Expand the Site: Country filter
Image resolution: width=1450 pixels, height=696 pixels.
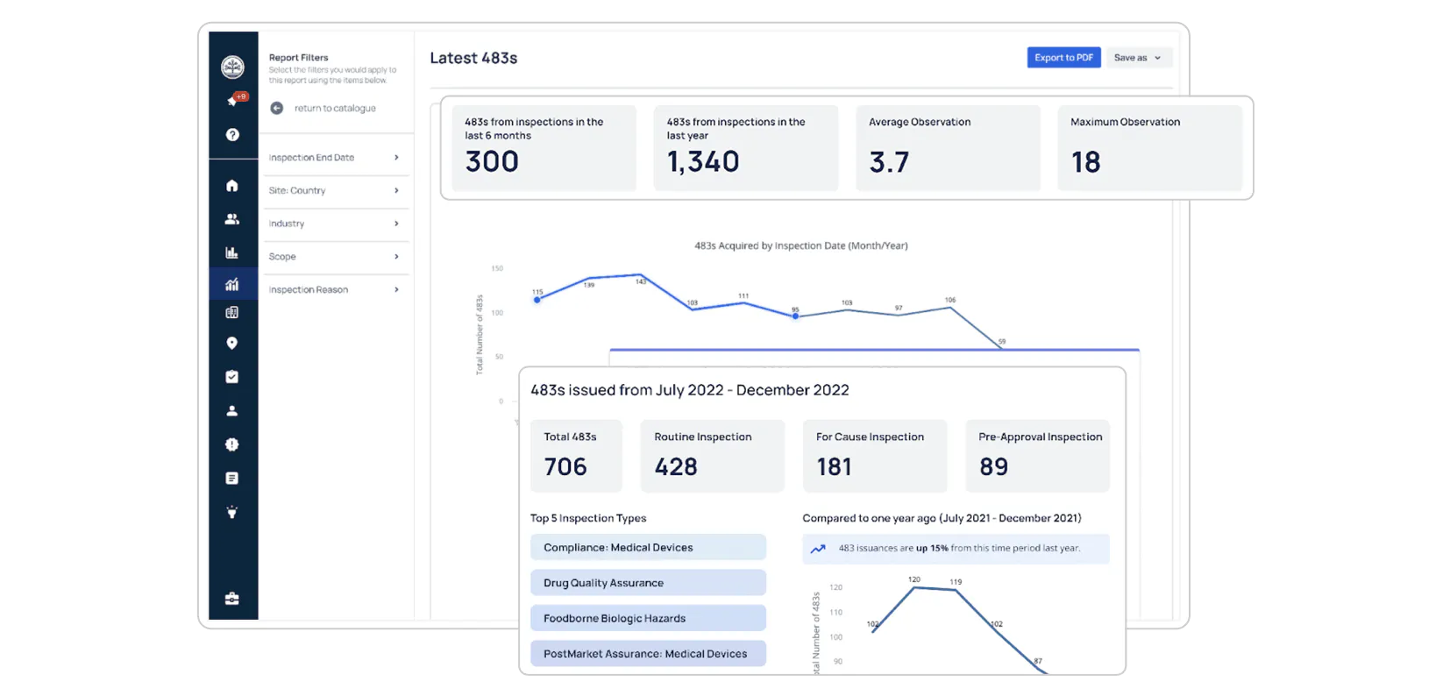(x=334, y=190)
